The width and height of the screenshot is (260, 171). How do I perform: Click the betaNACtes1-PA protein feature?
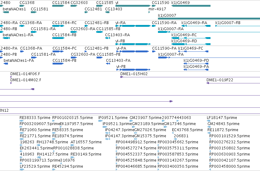(x=6, y=64)
